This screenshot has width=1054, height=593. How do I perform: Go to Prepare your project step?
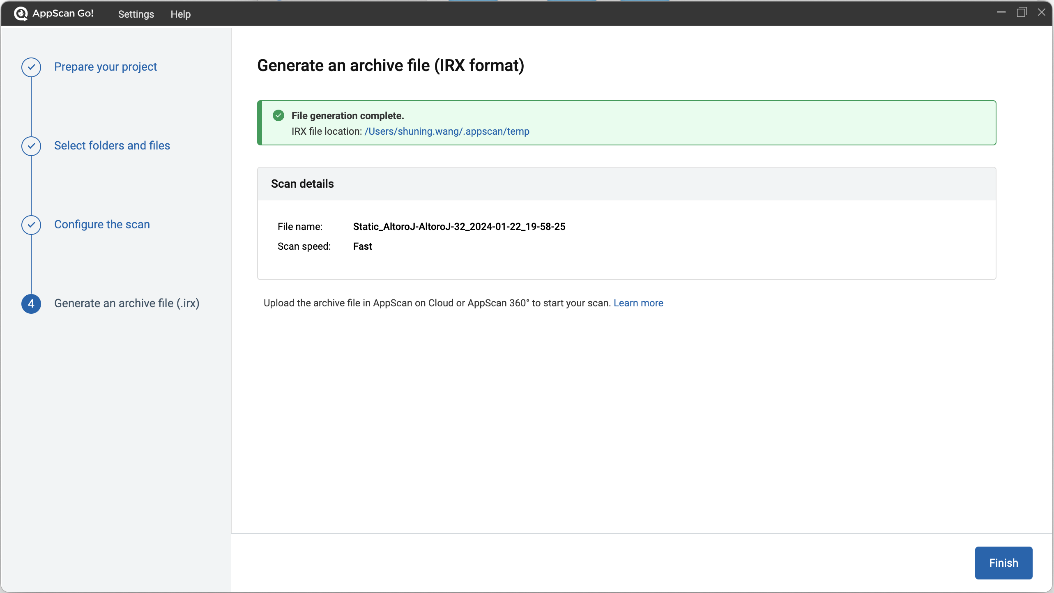pos(106,67)
